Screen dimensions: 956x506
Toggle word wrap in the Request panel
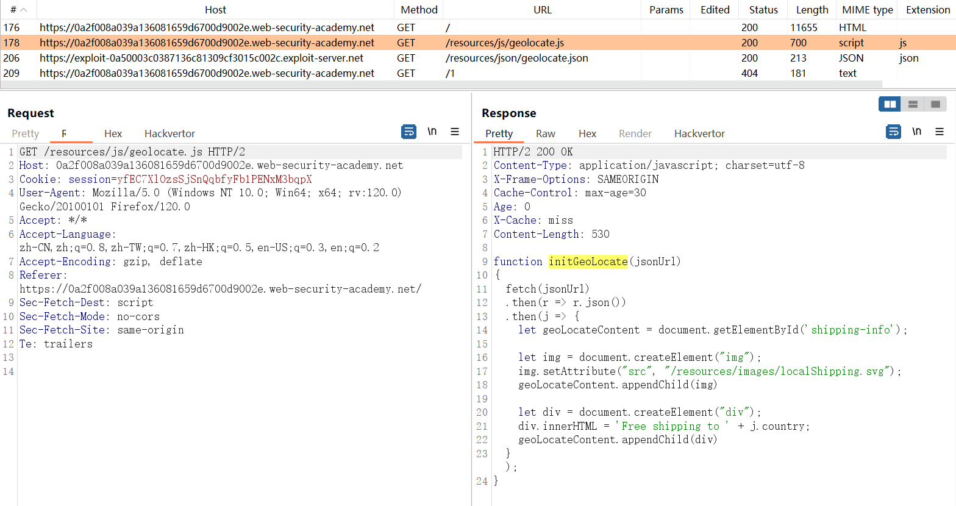(408, 132)
